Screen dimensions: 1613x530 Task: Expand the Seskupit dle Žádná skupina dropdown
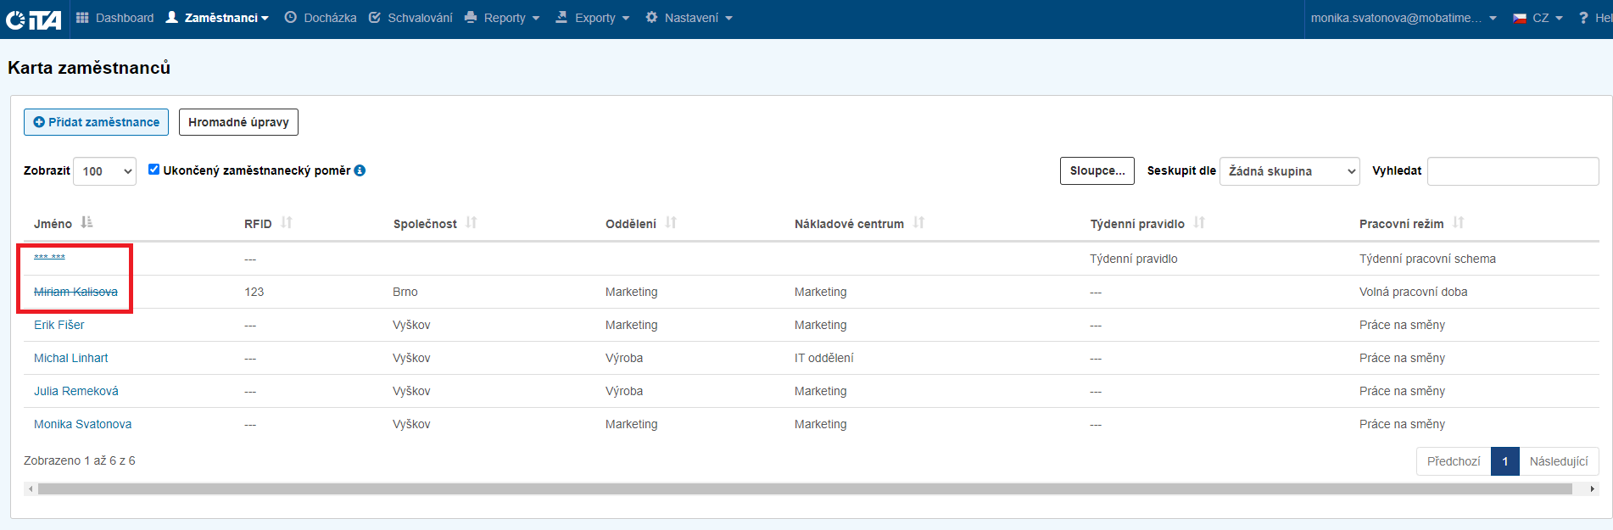[x=1289, y=171]
